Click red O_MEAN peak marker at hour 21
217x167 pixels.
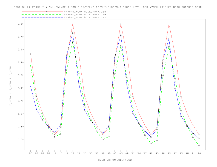[73, 24]
